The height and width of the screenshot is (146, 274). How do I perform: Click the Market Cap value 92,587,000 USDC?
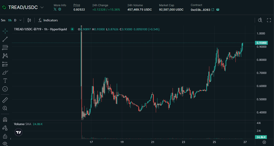point(171,10)
